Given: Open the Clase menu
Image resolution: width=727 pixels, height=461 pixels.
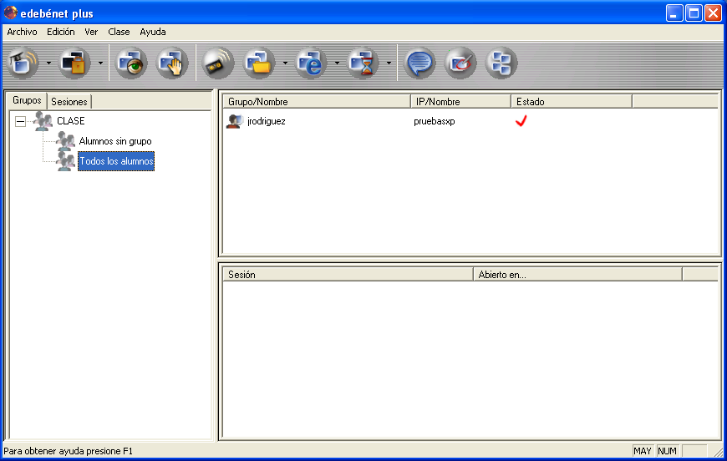Looking at the screenshot, I should tap(119, 32).
